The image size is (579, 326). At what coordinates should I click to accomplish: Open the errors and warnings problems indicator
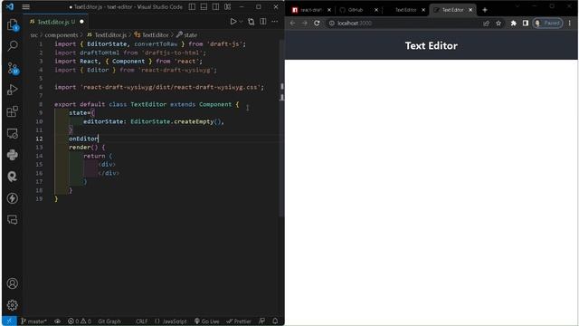coord(80,321)
